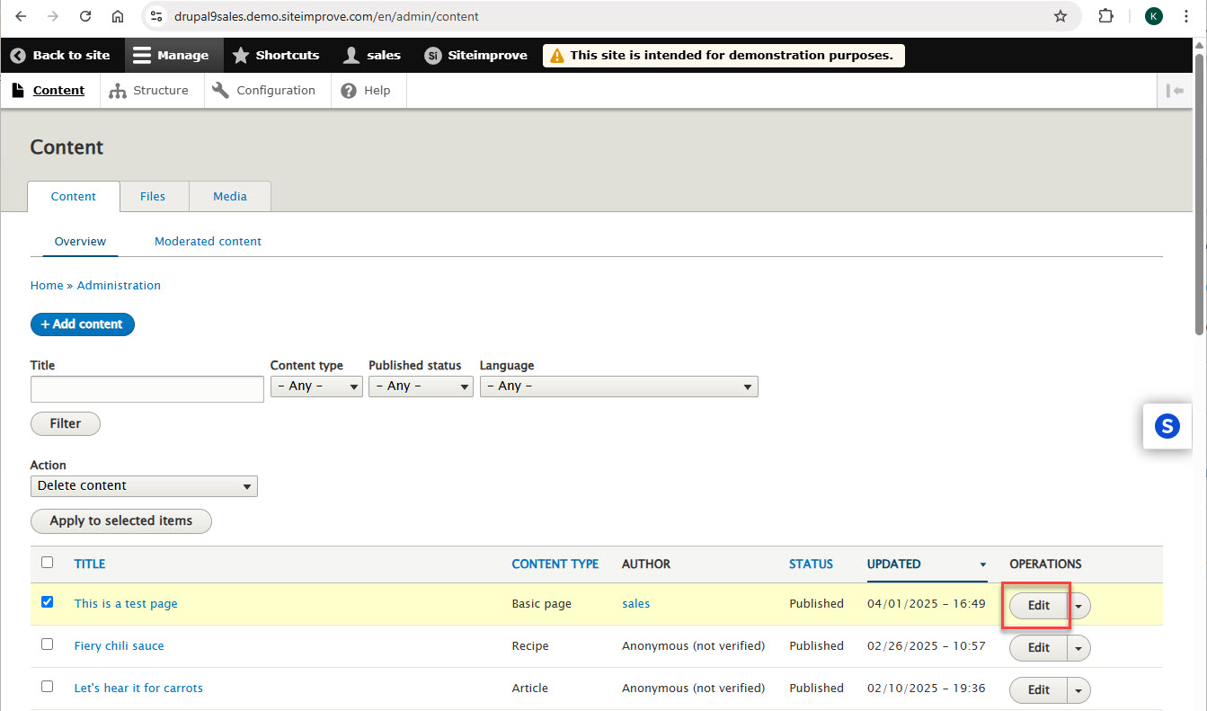This screenshot has height=711, width=1207.
Task: Open 'Let's hear it for carrots' article
Action: tap(138, 688)
